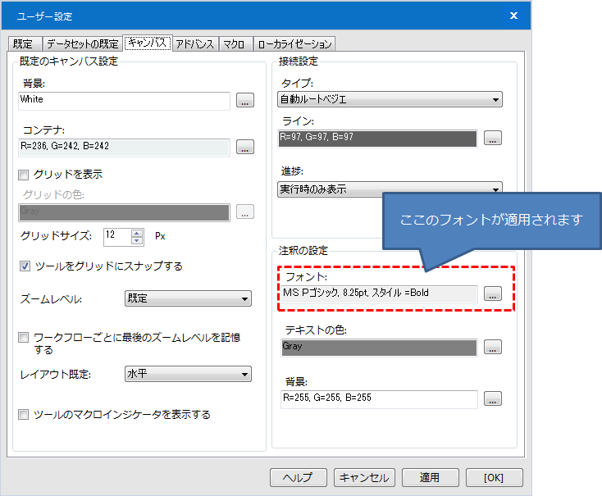Click the キャンセル button
The height and width of the screenshot is (496, 602).
(364, 477)
